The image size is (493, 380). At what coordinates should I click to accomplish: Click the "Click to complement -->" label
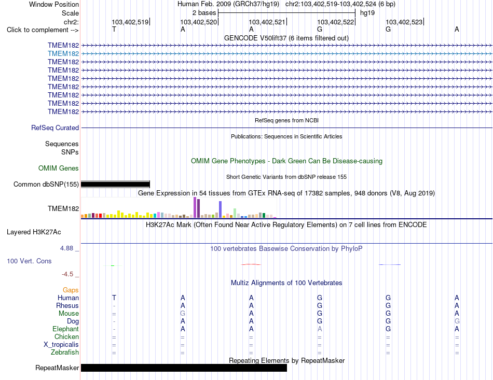point(43,30)
